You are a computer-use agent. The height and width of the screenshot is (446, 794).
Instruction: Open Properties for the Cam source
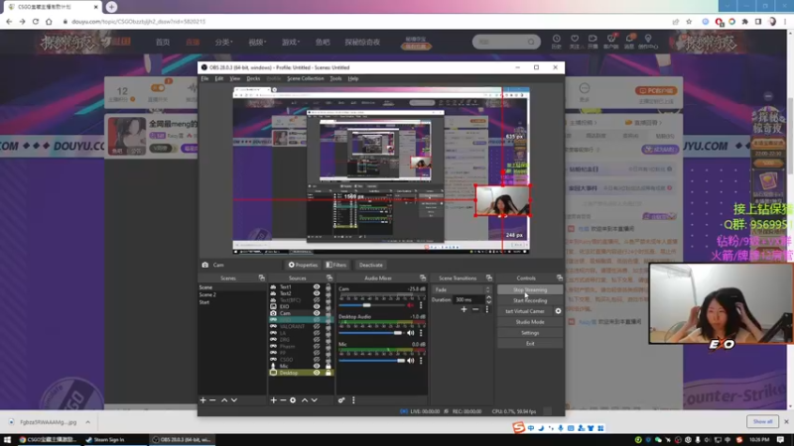(303, 265)
